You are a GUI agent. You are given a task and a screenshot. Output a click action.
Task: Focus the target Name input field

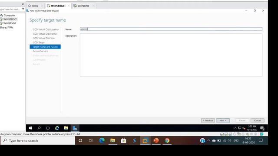click(x=171, y=29)
